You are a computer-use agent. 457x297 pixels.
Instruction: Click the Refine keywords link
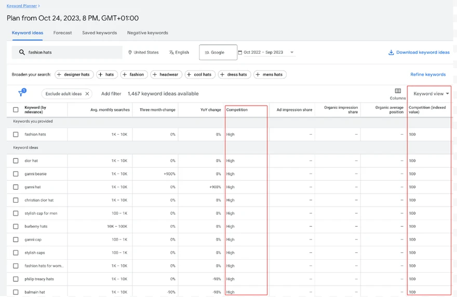click(x=428, y=75)
